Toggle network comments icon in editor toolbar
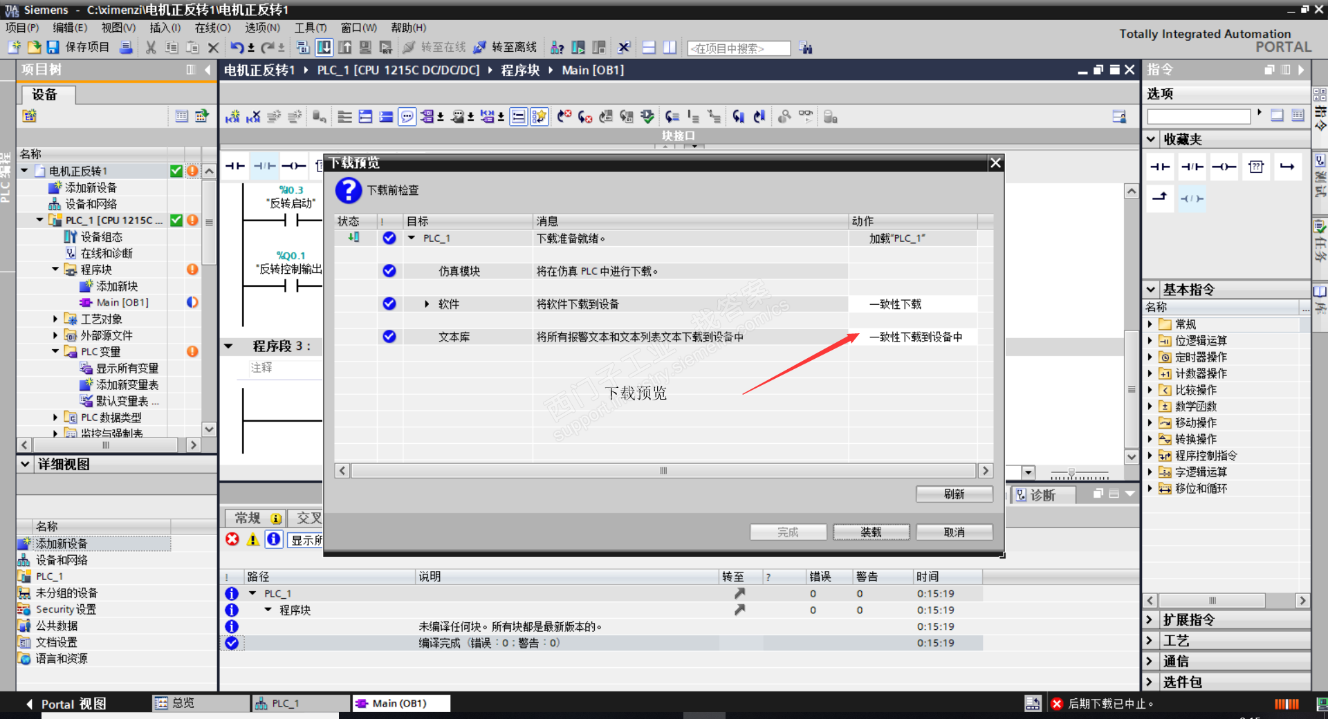The image size is (1328, 719). click(x=407, y=117)
